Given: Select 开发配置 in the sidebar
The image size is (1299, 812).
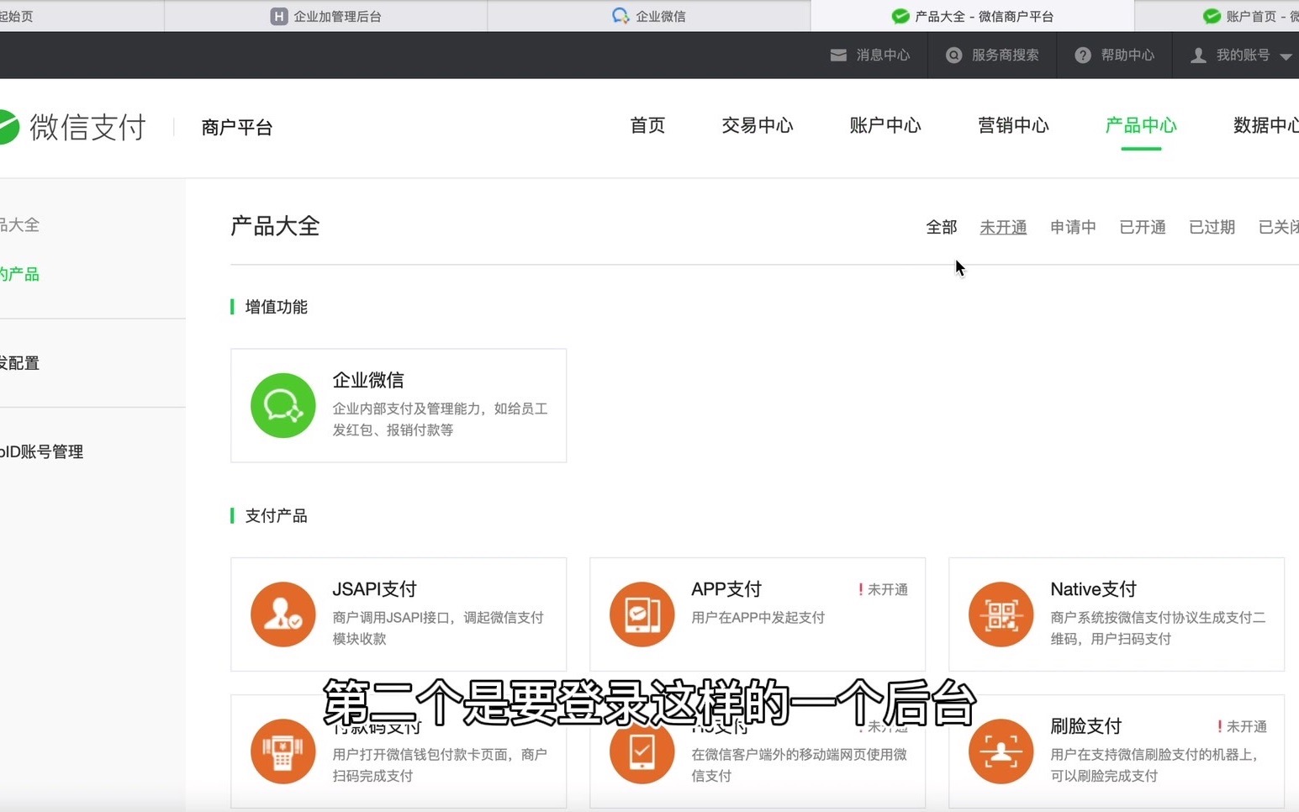Looking at the screenshot, I should click(19, 363).
